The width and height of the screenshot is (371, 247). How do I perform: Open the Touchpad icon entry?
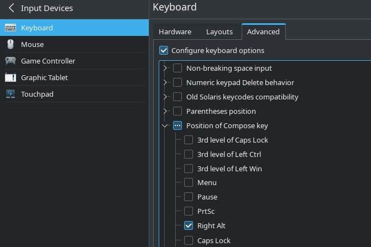tap(11, 94)
